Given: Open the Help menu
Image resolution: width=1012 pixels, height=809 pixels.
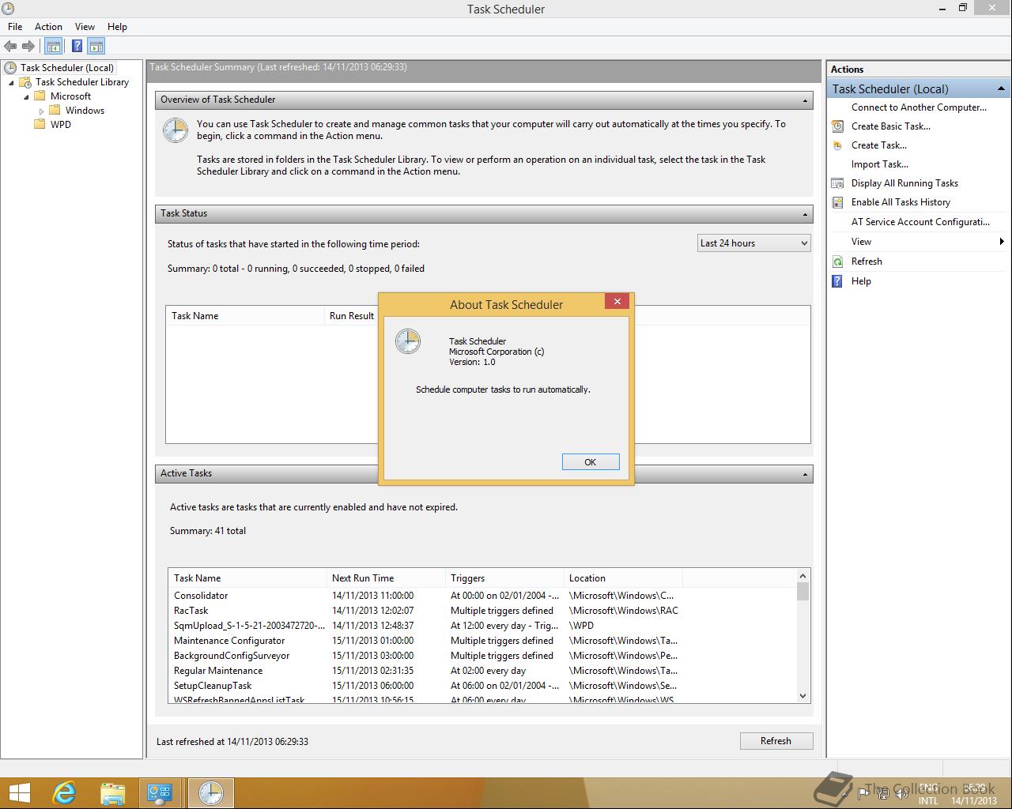Looking at the screenshot, I should click(117, 27).
